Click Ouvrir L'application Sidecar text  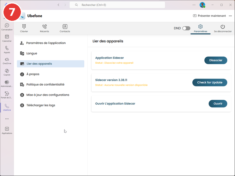pyautogui.click(x=115, y=103)
